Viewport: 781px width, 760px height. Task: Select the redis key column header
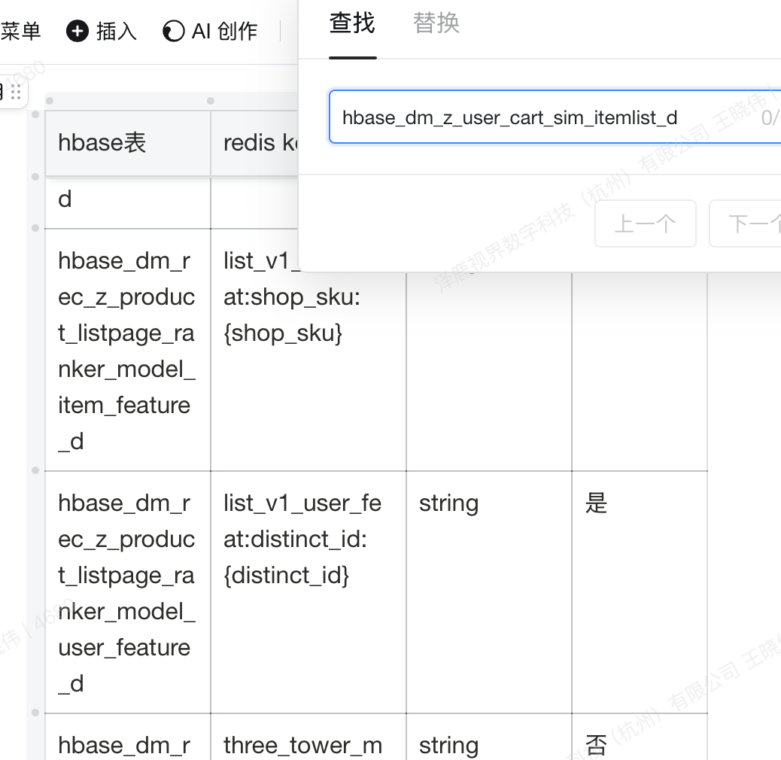pyautogui.click(x=254, y=144)
